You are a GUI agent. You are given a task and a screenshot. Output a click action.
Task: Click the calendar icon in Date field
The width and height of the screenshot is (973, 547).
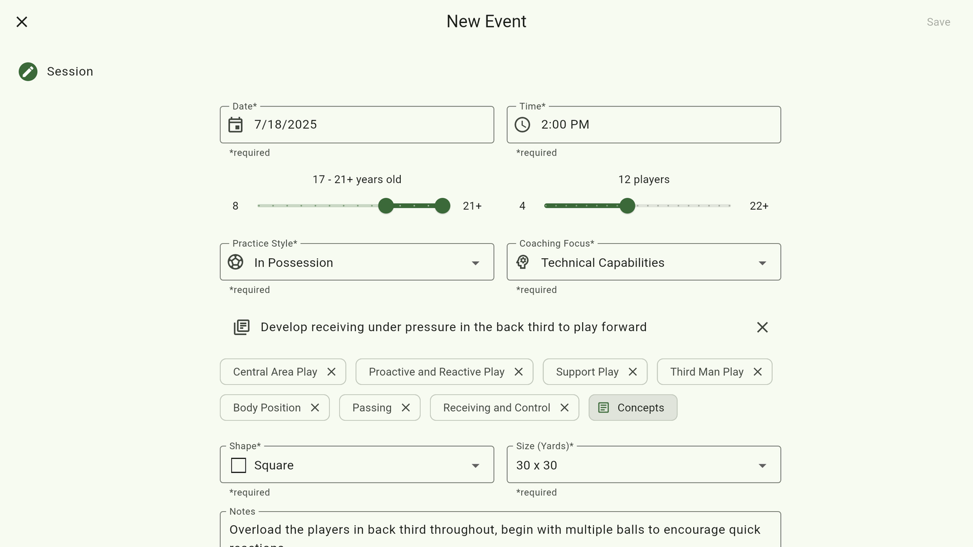[235, 125]
